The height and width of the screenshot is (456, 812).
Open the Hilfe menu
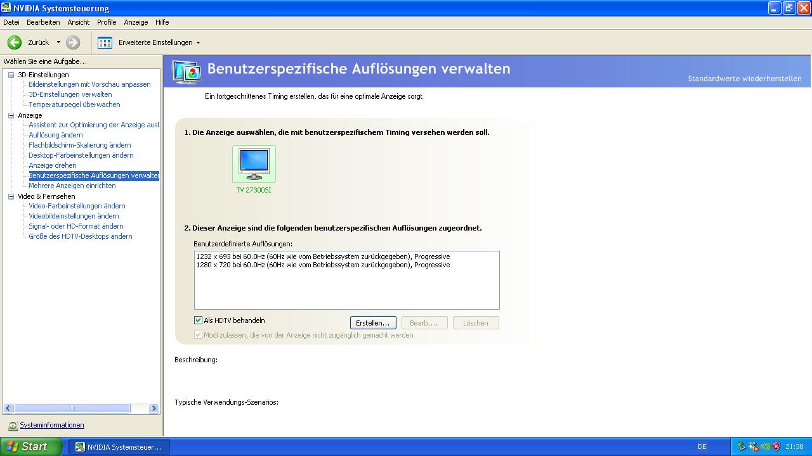(162, 22)
